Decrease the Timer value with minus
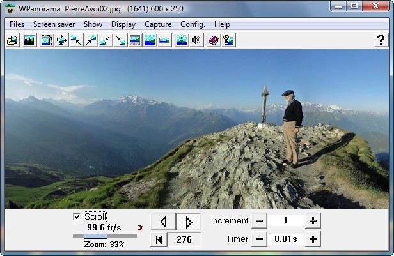Viewport: 394px width, 256px height. coord(259,239)
